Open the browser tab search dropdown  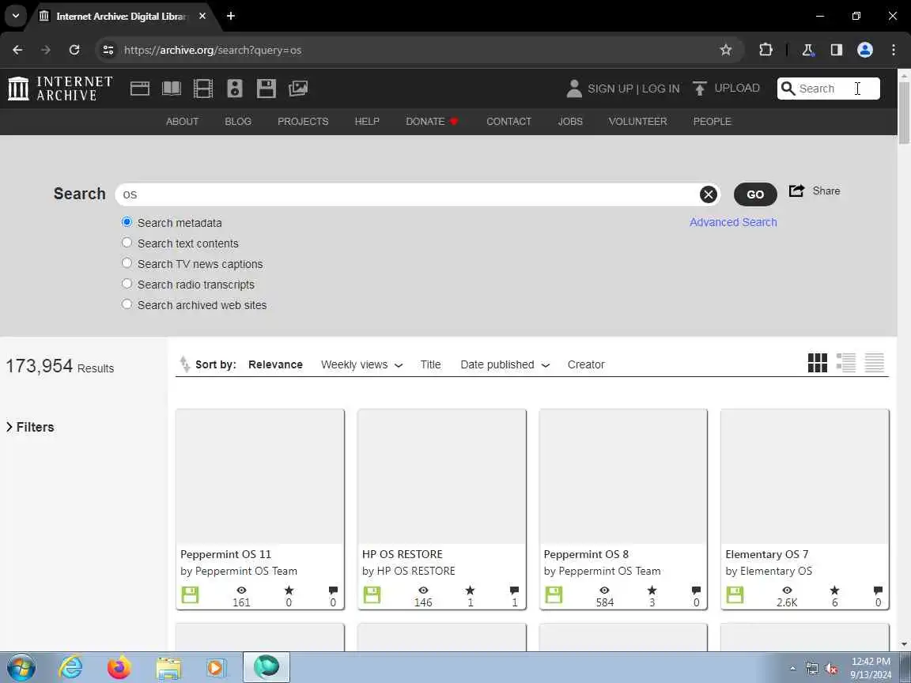click(16, 16)
